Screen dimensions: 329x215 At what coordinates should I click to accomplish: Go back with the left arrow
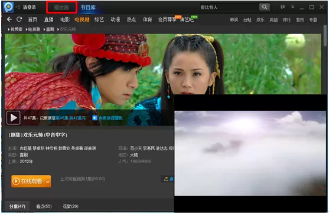click(x=9, y=19)
